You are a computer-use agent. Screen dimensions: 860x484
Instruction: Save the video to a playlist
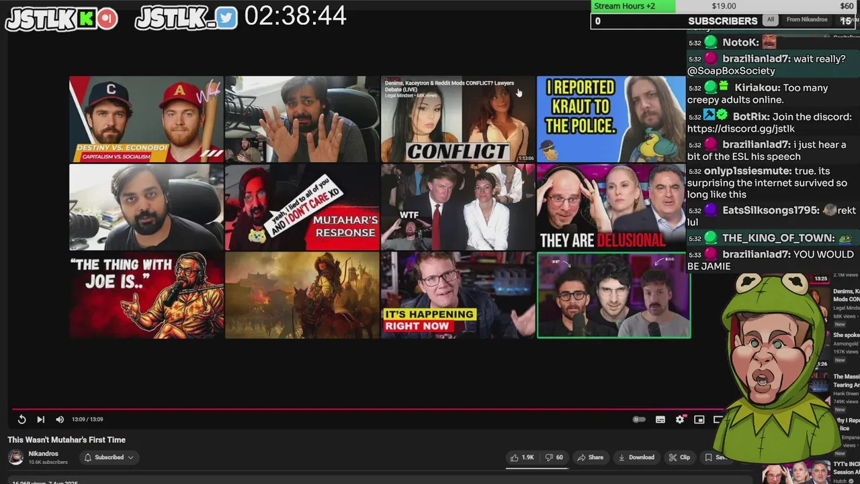(x=715, y=457)
